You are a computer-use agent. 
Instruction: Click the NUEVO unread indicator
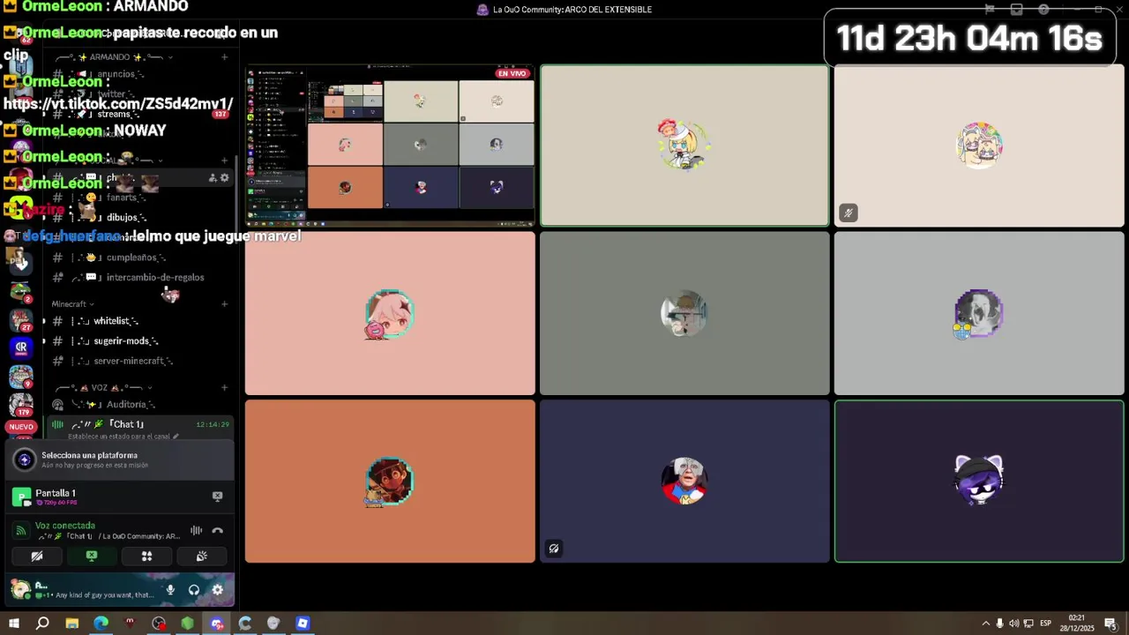pyautogui.click(x=21, y=427)
